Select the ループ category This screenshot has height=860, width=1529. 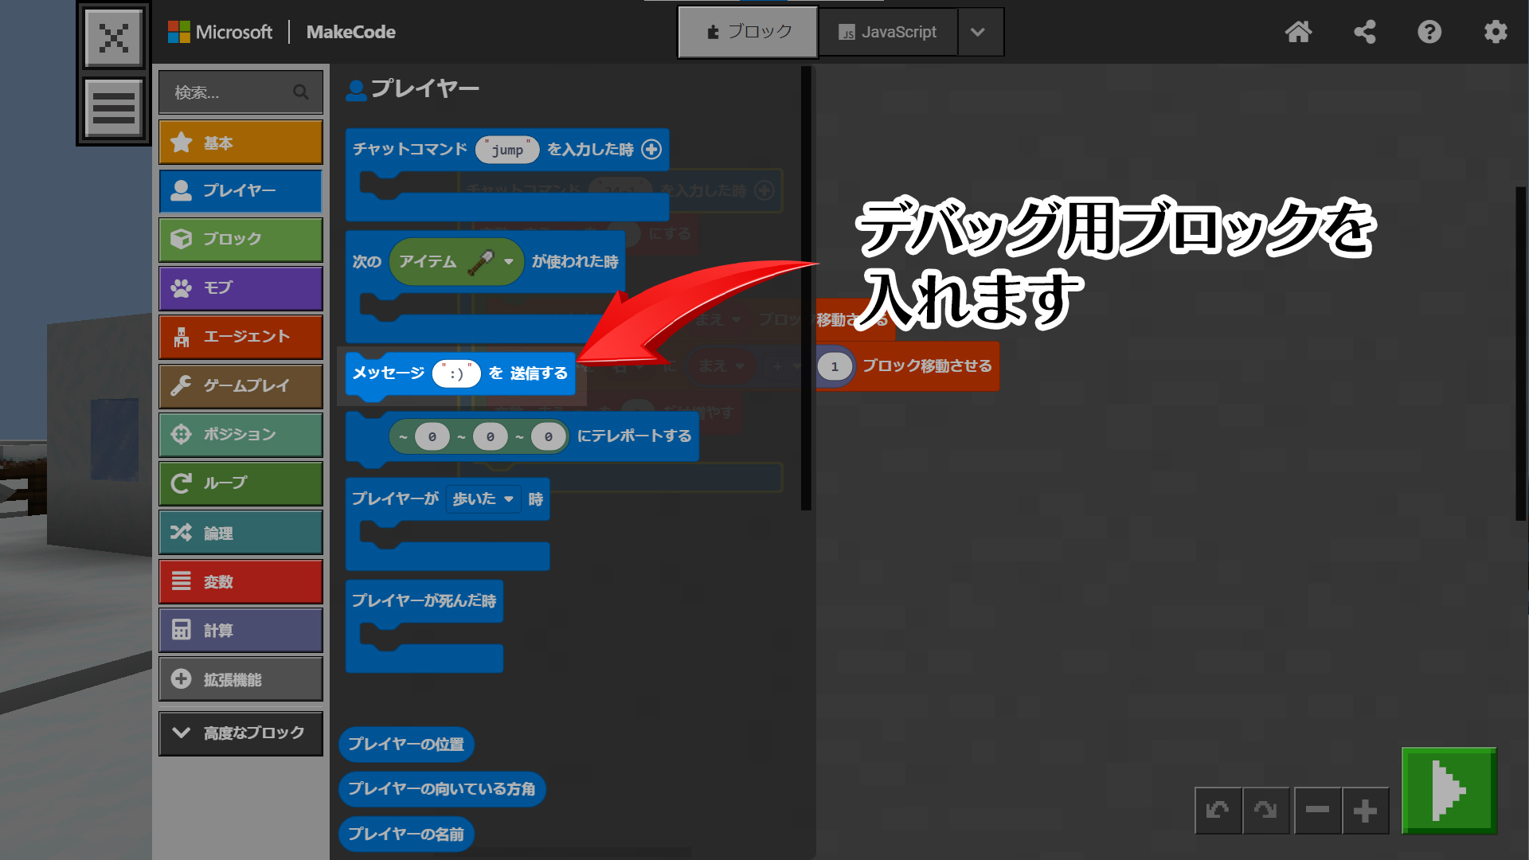(240, 483)
